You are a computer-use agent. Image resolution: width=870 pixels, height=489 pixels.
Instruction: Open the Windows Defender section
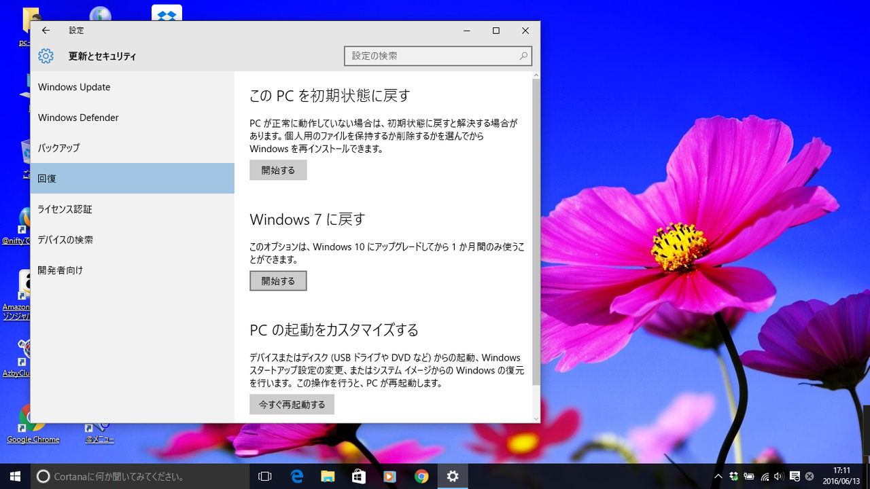pyautogui.click(x=78, y=117)
